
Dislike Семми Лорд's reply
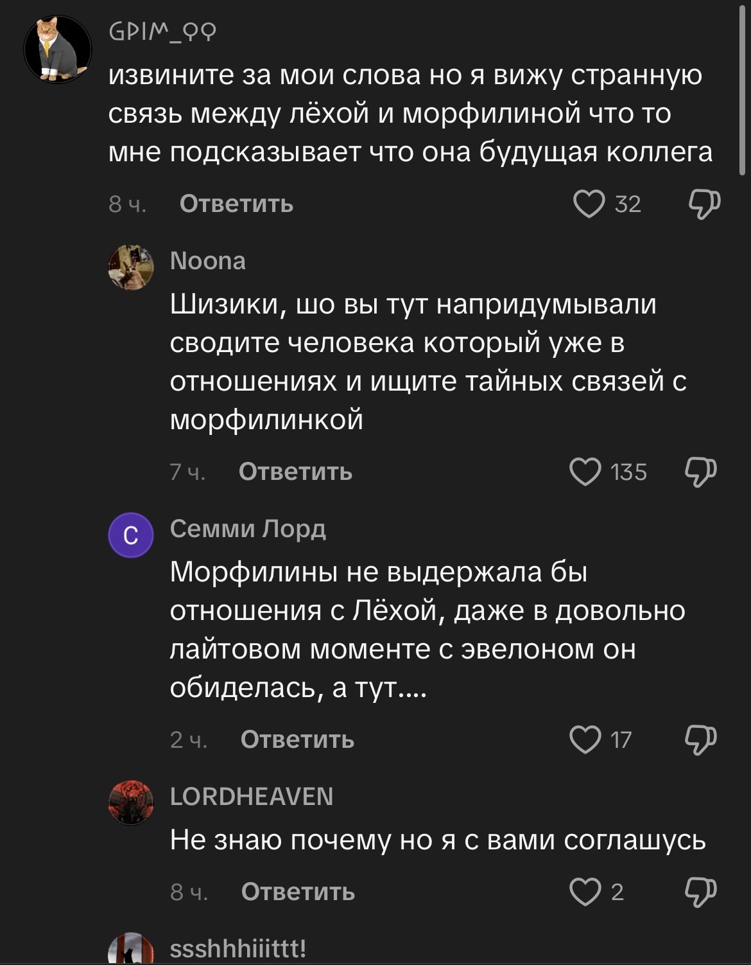click(700, 739)
